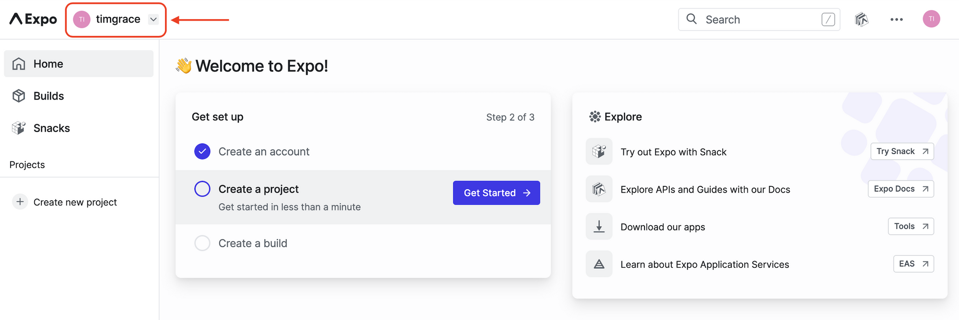Click the Docs icon in Explore list
The width and height of the screenshot is (959, 320).
tap(599, 189)
